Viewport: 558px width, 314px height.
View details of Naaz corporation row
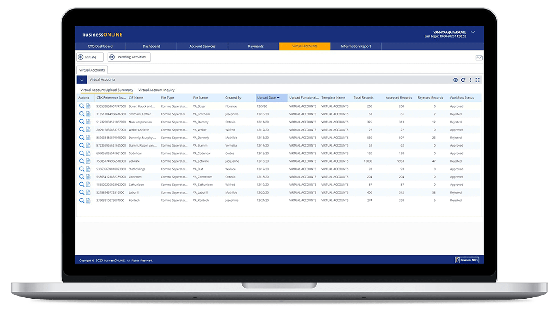[x=82, y=122]
